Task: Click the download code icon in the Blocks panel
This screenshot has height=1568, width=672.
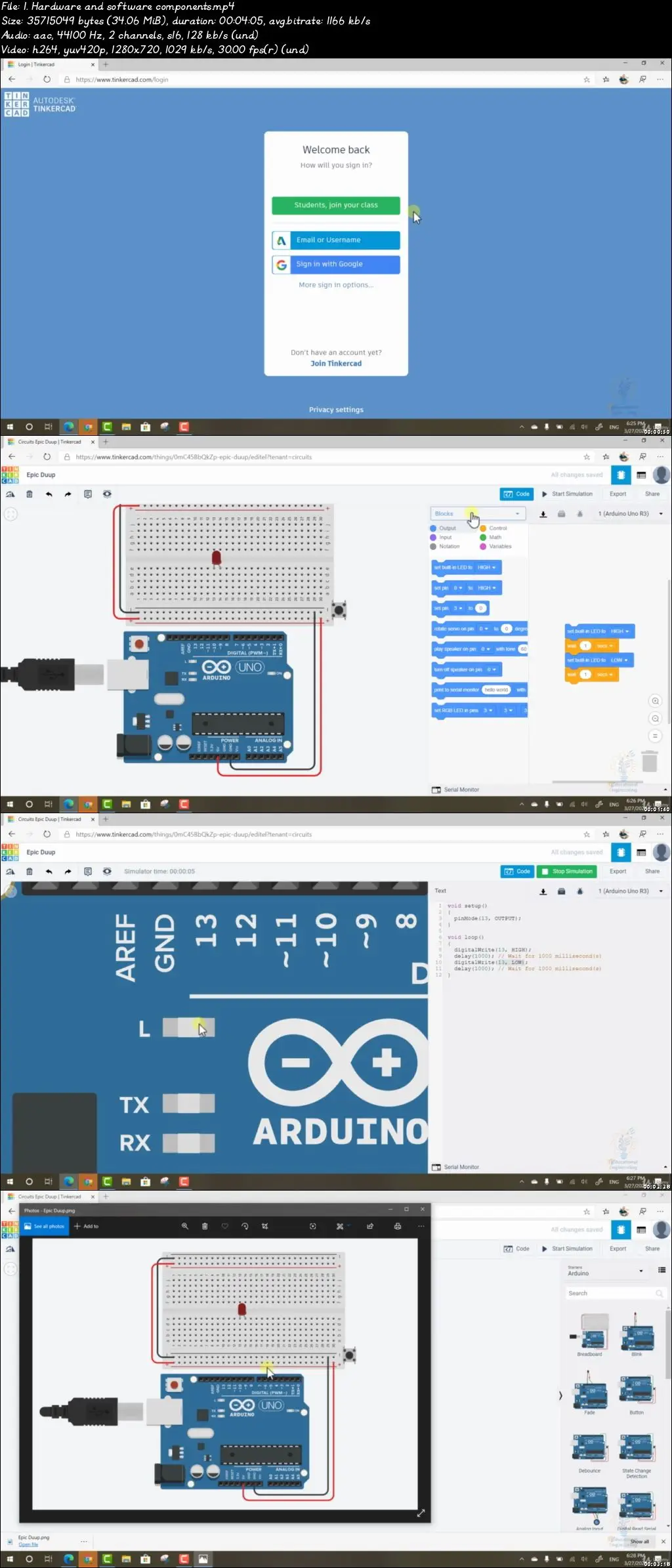Action: (543, 514)
